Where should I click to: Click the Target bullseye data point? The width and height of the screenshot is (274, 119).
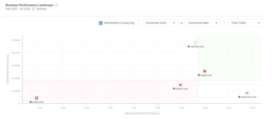point(205,71)
